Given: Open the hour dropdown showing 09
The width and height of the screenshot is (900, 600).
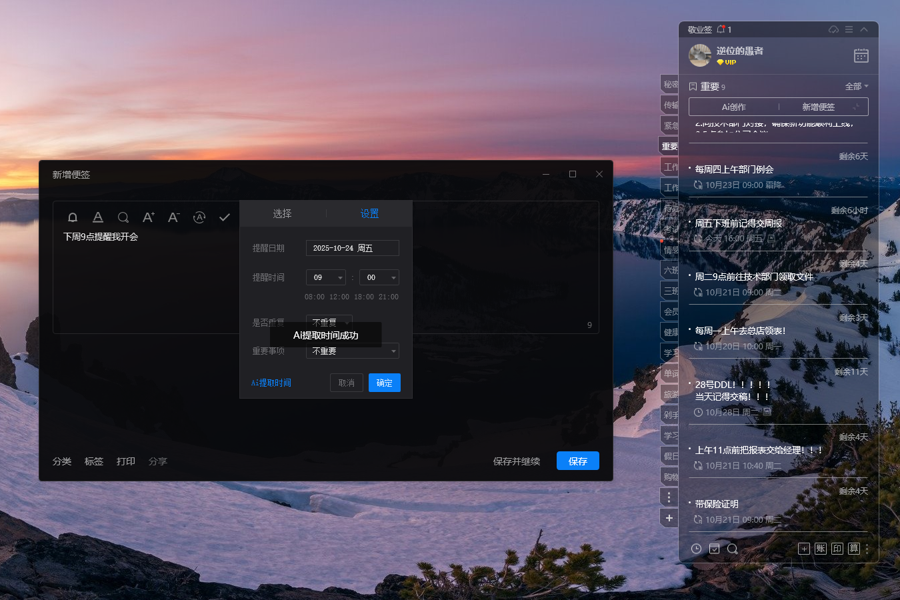Looking at the screenshot, I should (325, 277).
